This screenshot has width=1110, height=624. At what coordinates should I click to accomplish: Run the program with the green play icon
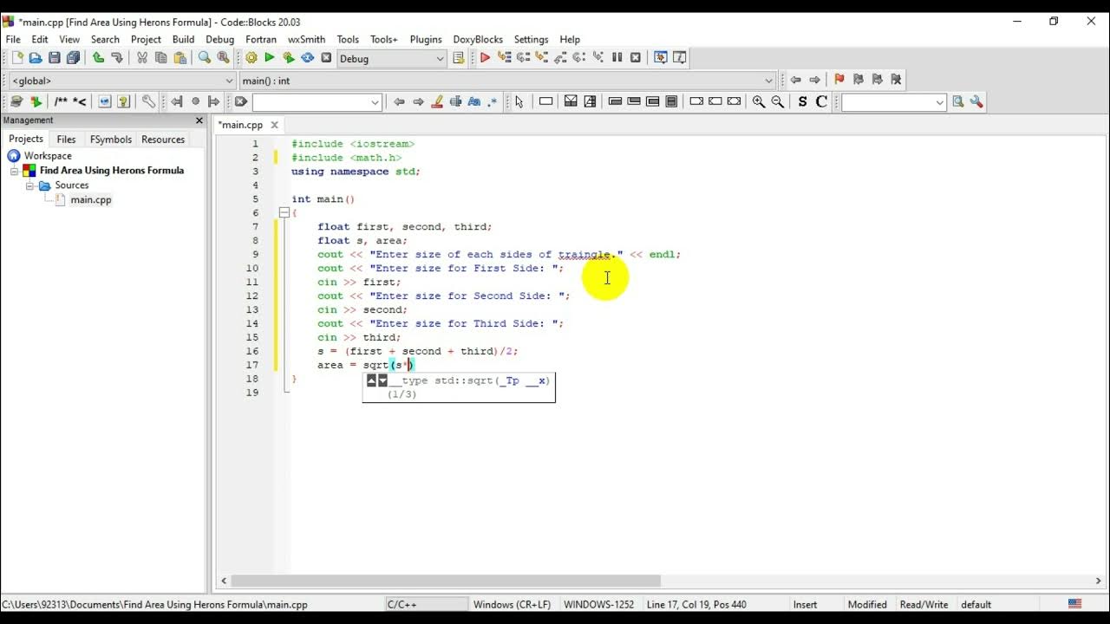[270, 58]
